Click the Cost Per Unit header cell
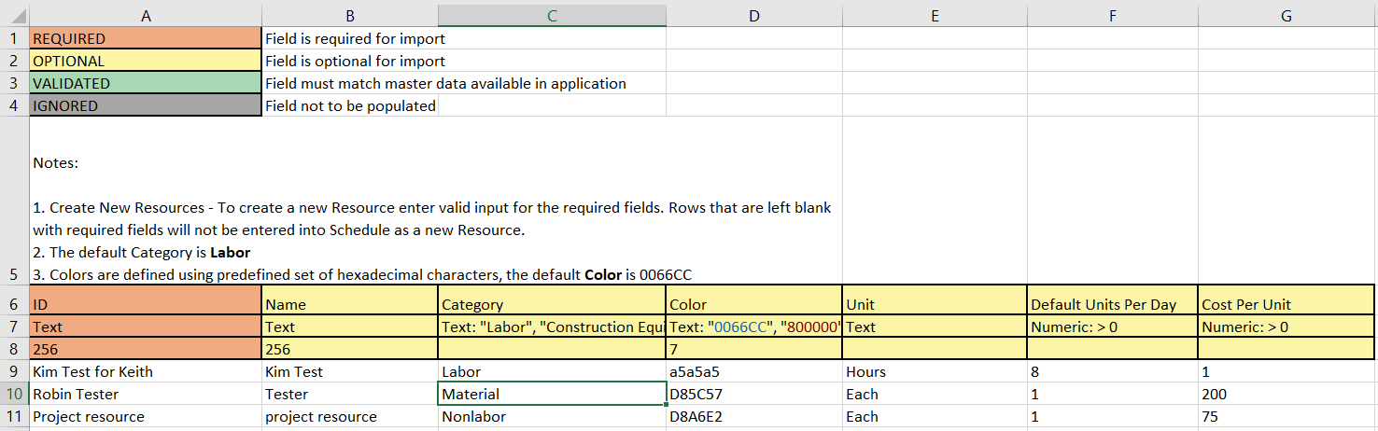 click(1287, 304)
